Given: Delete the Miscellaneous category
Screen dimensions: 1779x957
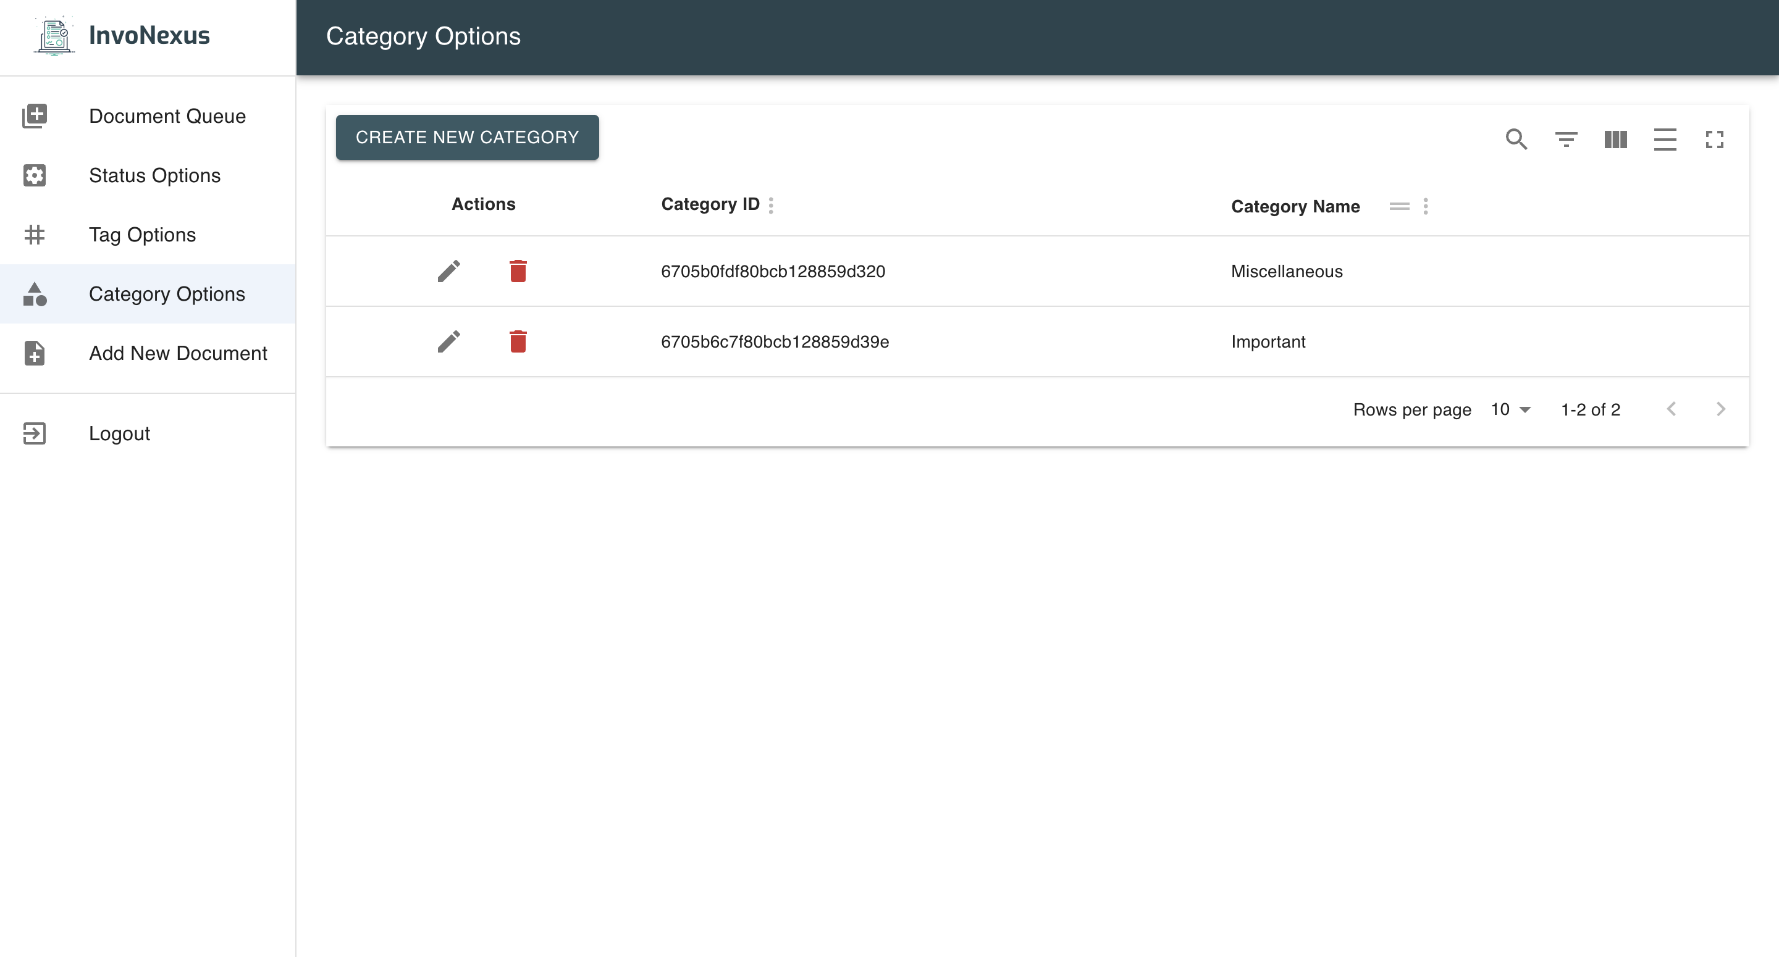Looking at the screenshot, I should (518, 272).
